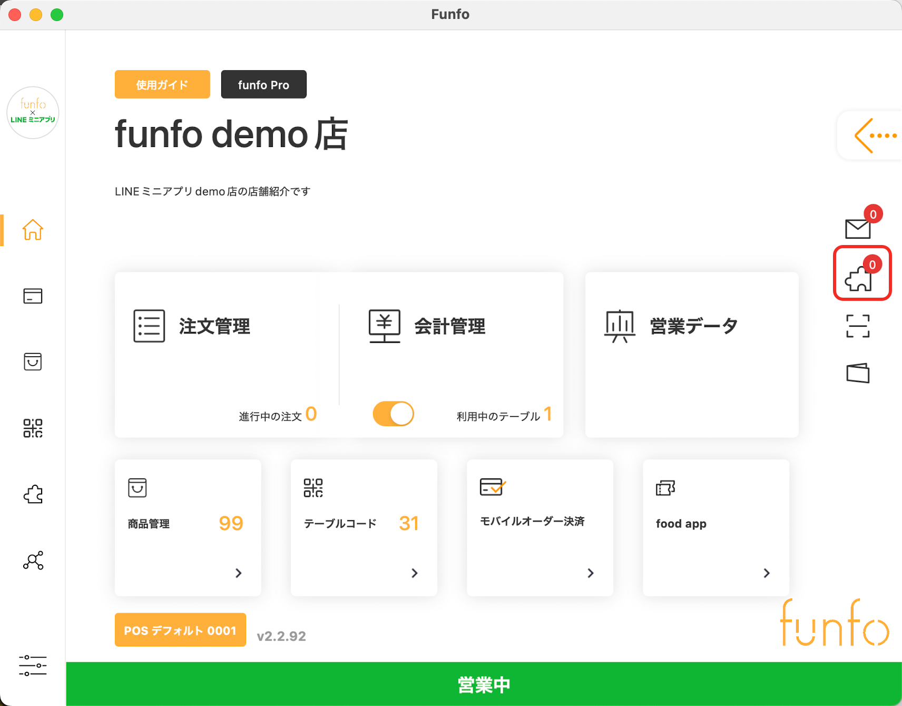Open the puzzle plugin icon with badge on right
This screenshot has width=902, height=706.
858,278
